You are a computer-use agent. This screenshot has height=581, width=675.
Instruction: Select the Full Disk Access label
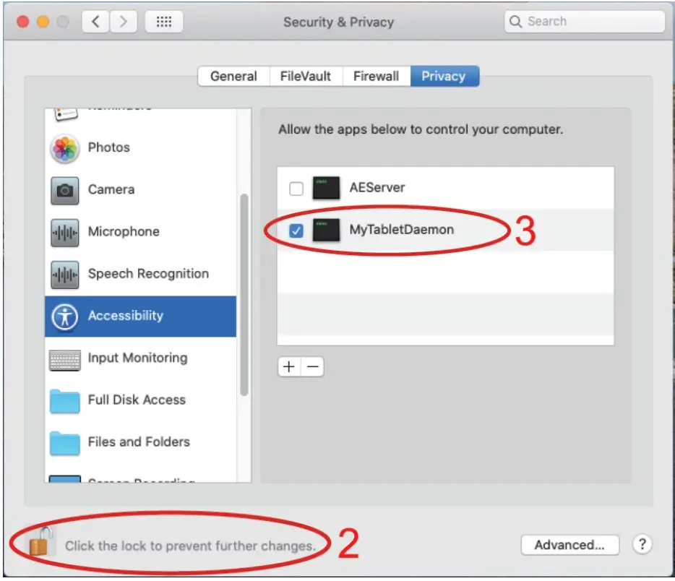click(137, 400)
